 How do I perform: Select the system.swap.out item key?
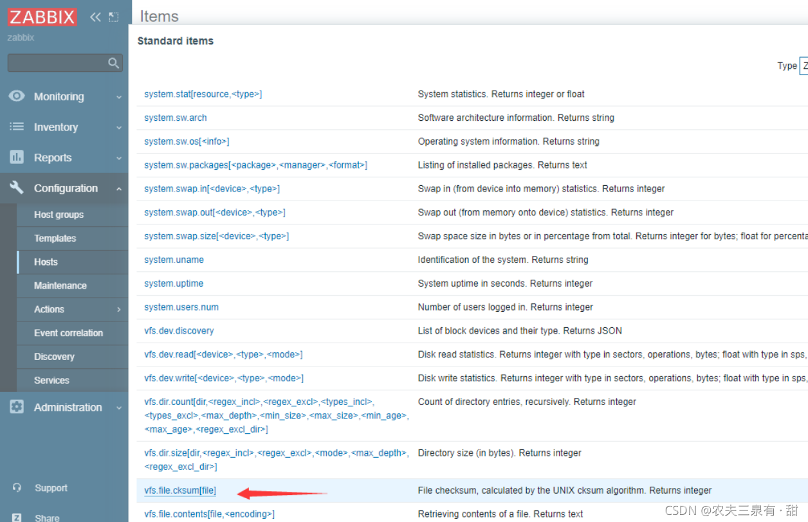(214, 212)
